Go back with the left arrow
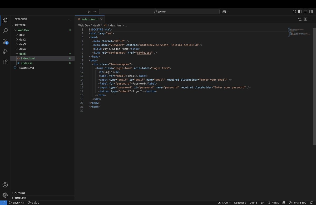Screen dimensions: 316x205 point(89,12)
